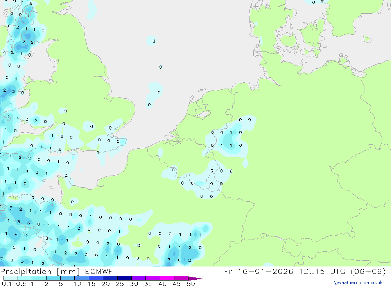This screenshot has width=391, height=286.
Task: Click the '45' legend scale label
Action: (x=177, y=284)
